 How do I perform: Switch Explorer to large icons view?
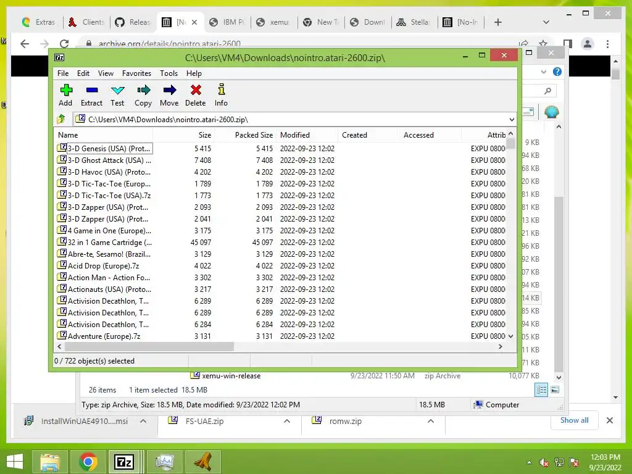click(555, 389)
